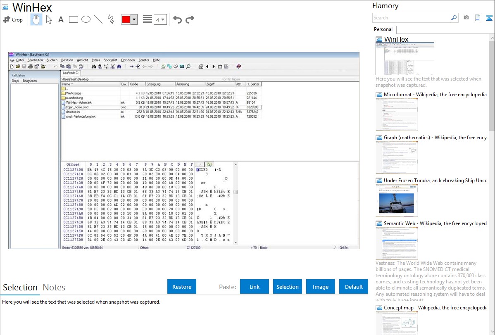Image resolution: width=495 pixels, height=335 pixels.
Task: Redo the last undone action
Action: 190,19
